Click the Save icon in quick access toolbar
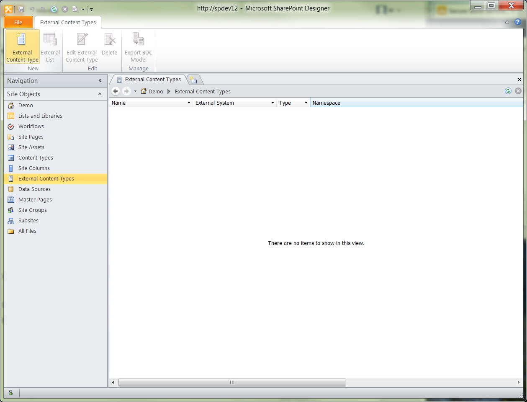 pos(21,9)
